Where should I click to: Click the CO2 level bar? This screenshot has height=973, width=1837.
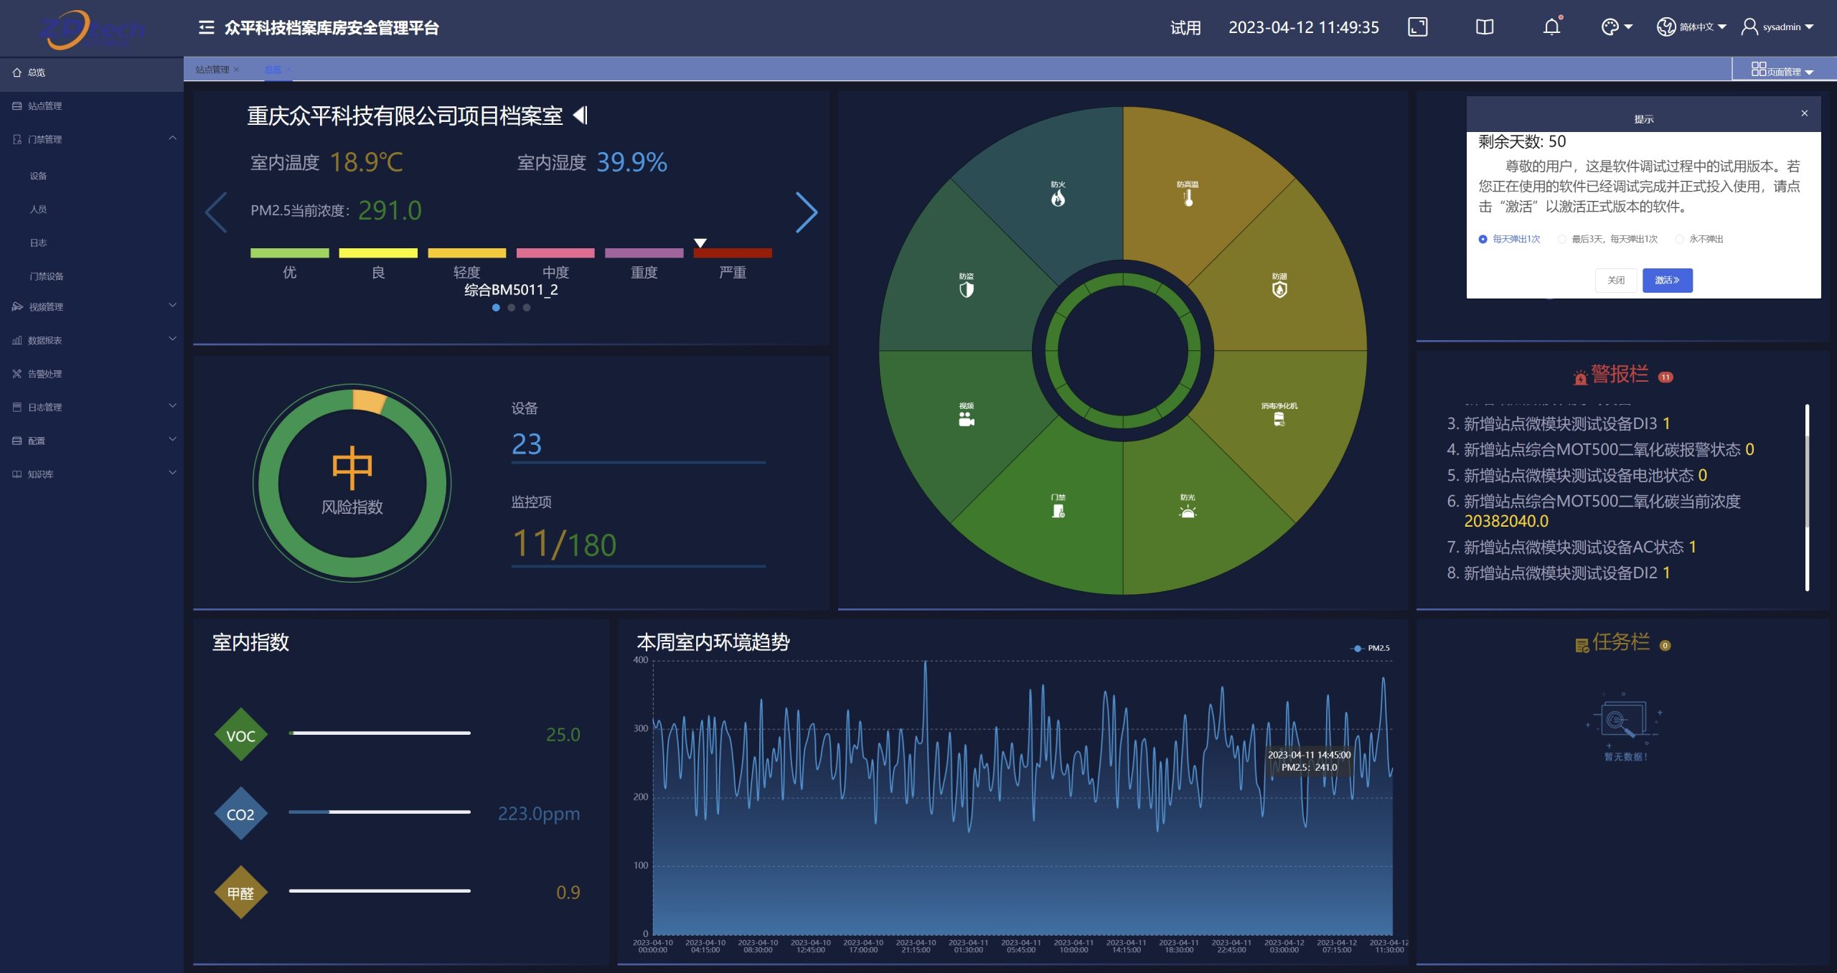pos(380,812)
